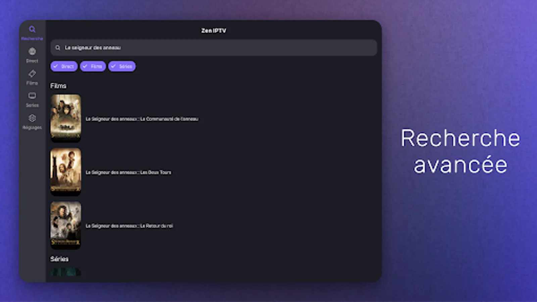The width and height of the screenshot is (537, 302).
Task: Toggle the Séries filter chip
Action: pos(122,66)
